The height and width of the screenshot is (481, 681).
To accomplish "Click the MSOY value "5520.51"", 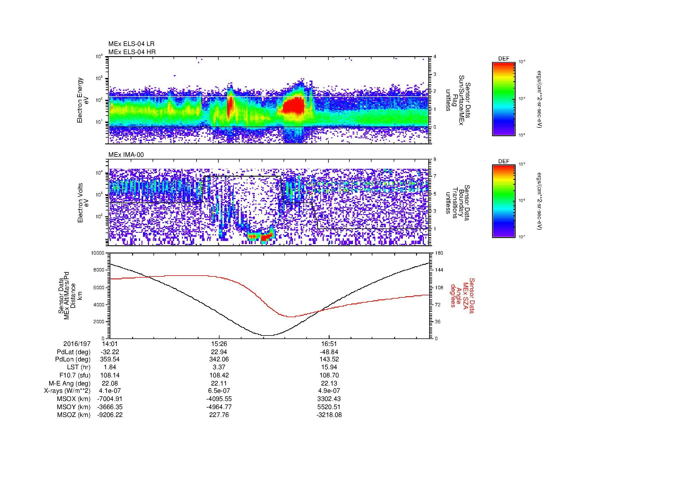I will point(329,407).
